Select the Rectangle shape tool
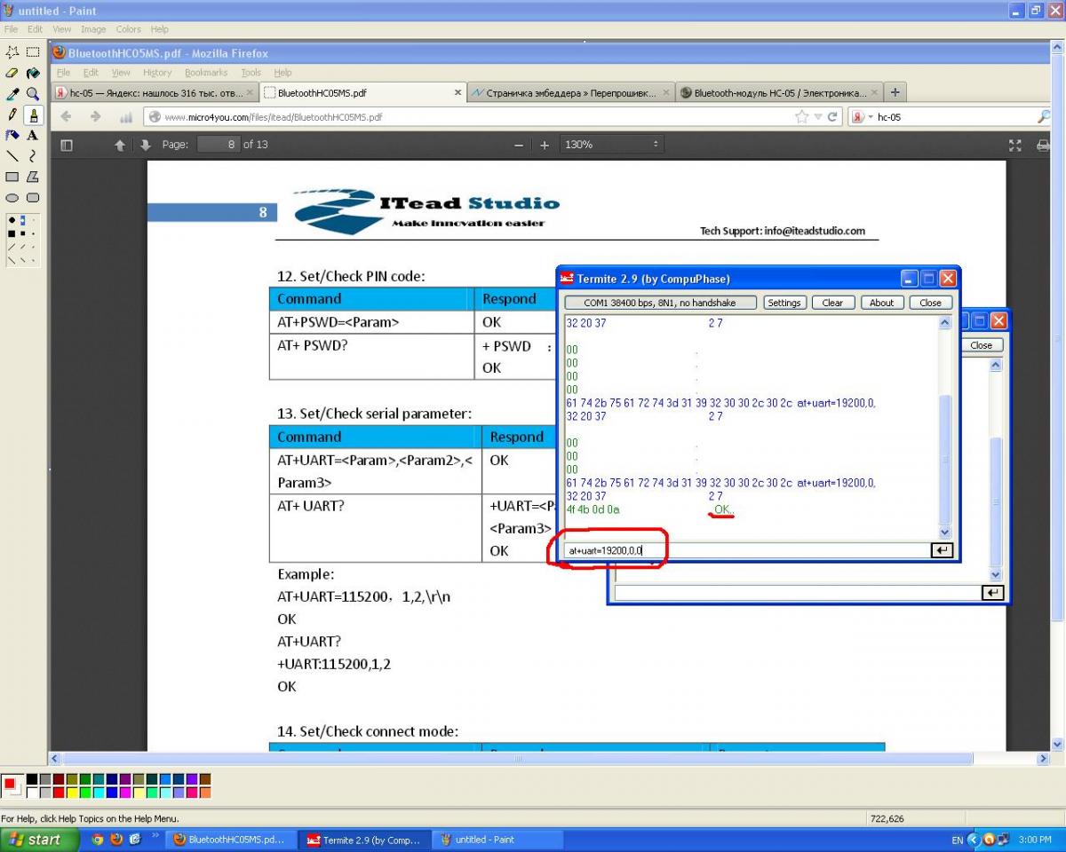The width and height of the screenshot is (1066, 852). (12, 177)
